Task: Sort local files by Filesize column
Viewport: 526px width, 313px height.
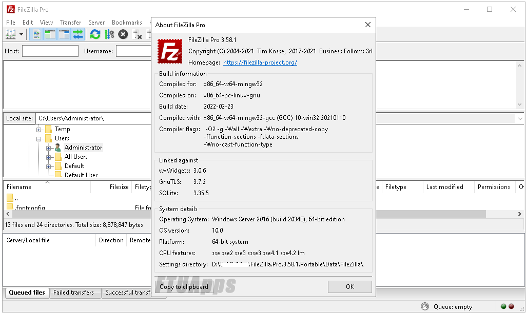Action: (111, 187)
